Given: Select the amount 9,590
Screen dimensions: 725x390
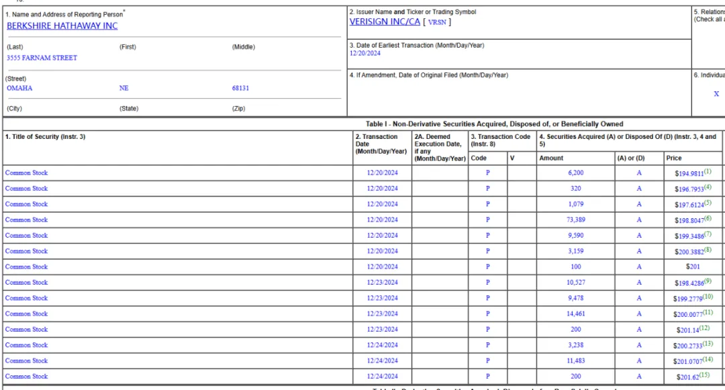Looking at the screenshot, I should pyautogui.click(x=576, y=236).
